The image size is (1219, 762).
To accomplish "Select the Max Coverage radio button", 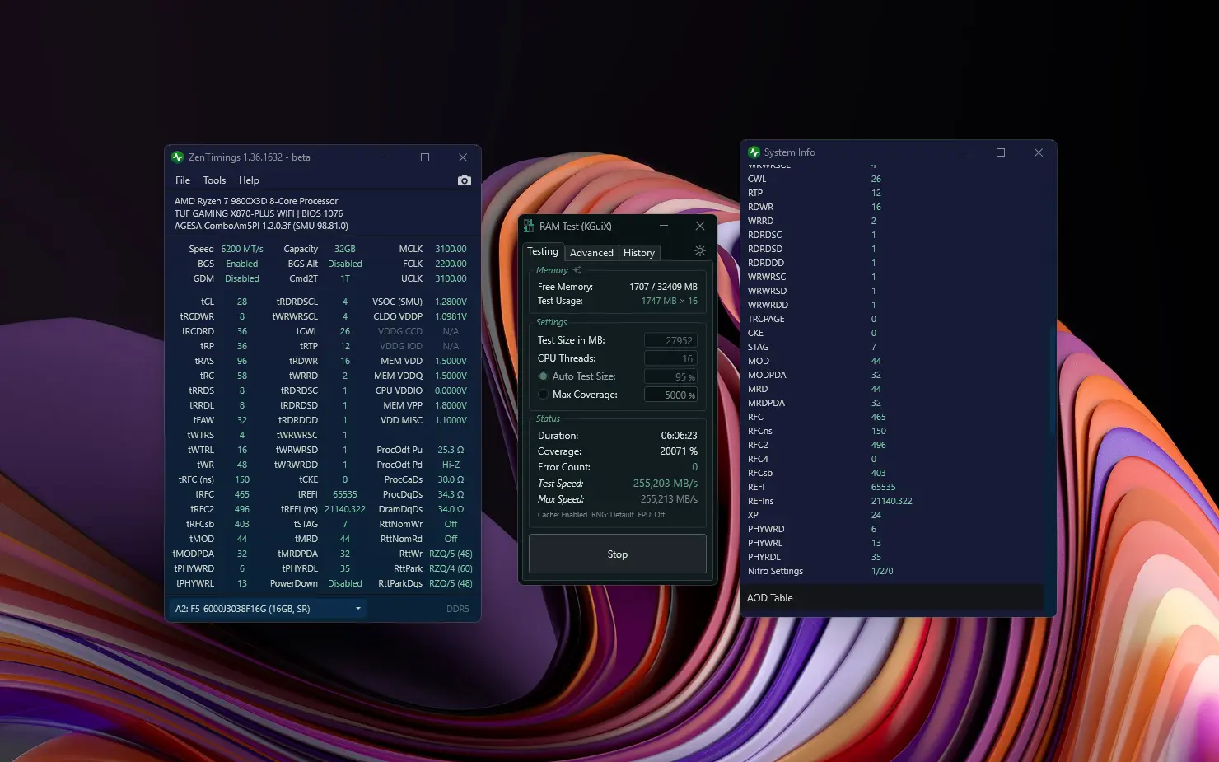I will pos(544,395).
